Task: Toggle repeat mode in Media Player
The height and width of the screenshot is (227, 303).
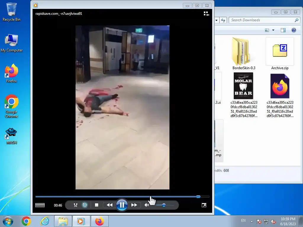Action: pyautogui.click(x=85, y=205)
